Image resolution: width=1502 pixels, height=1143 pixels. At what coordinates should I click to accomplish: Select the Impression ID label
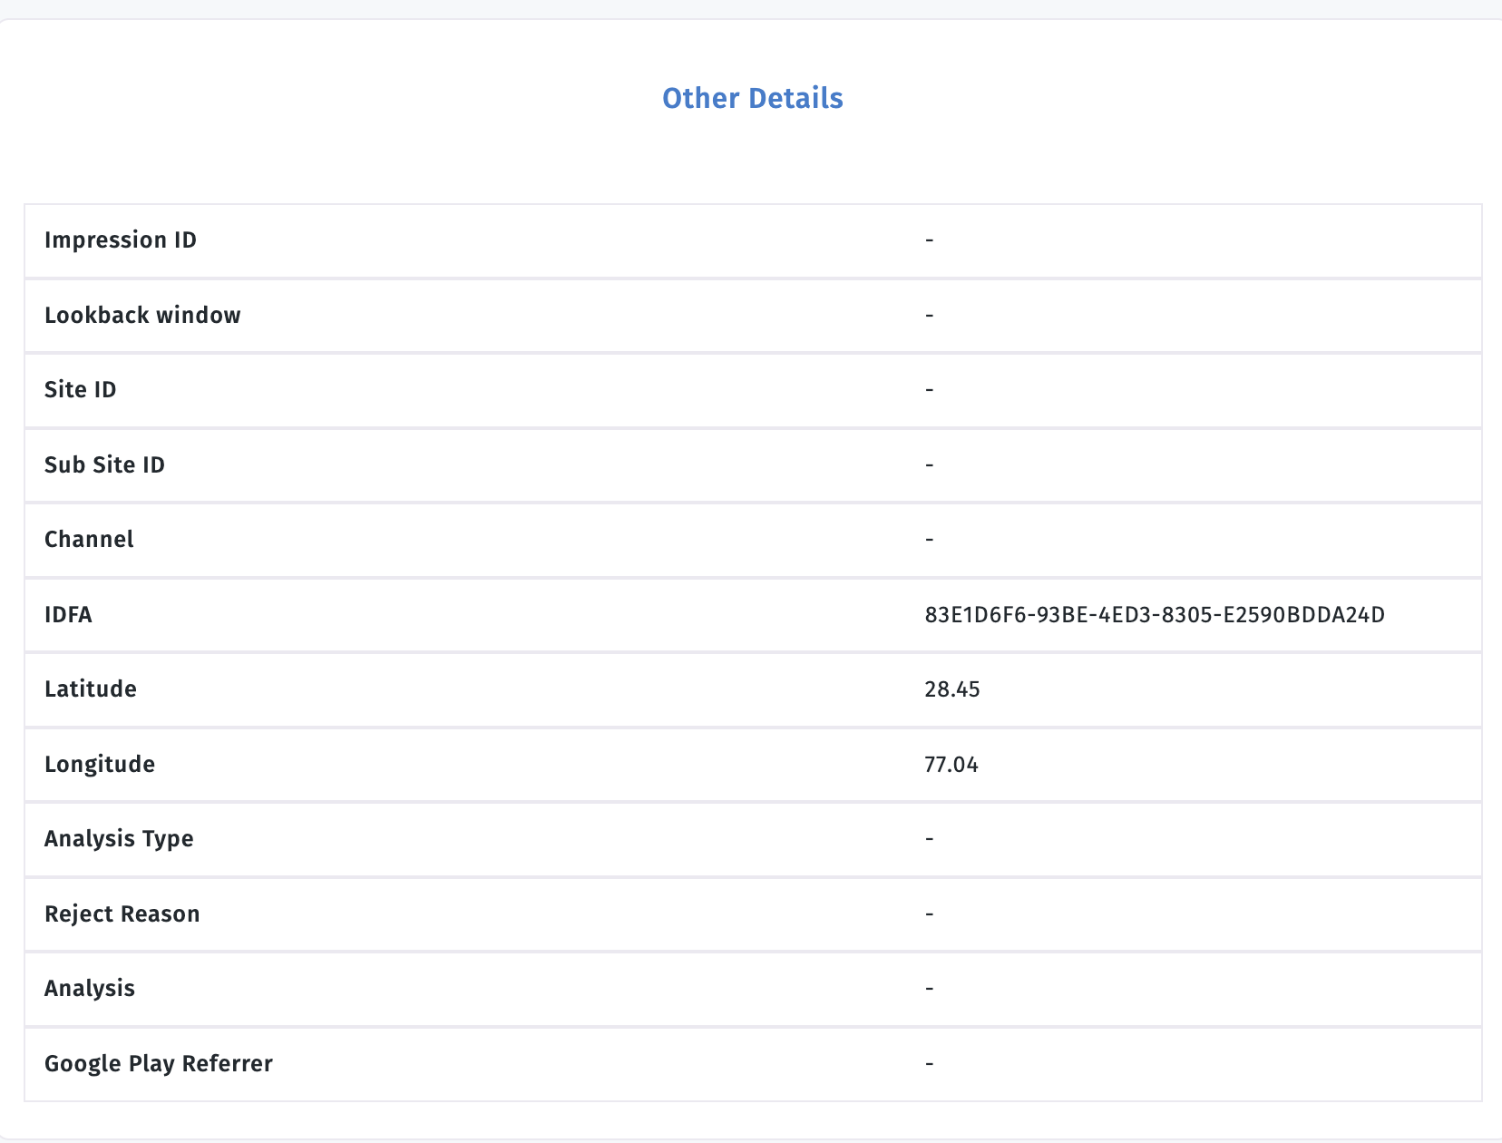(120, 240)
